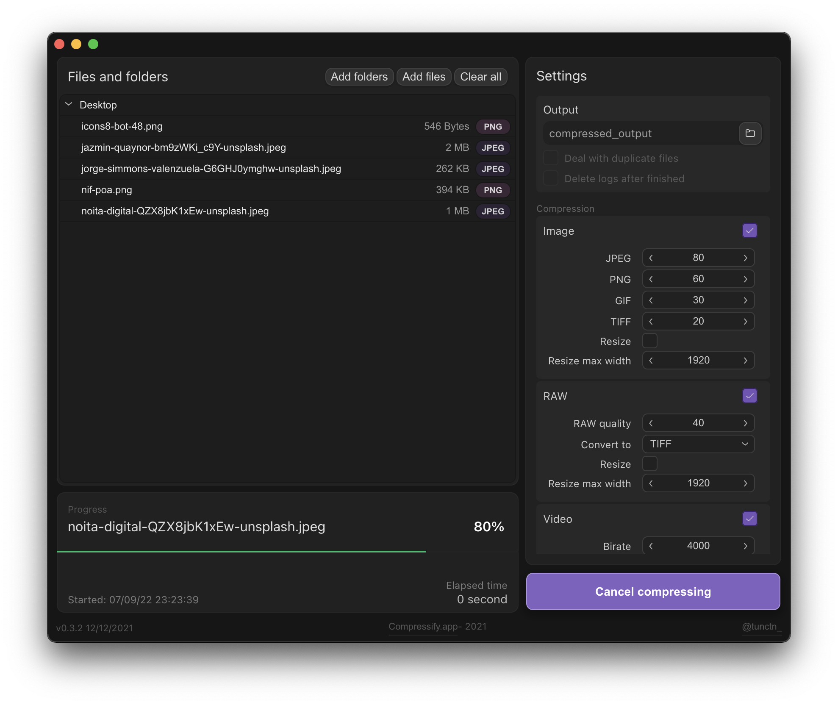Open the Convert to TIFF dropdown
The width and height of the screenshot is (838, 705).
[x=698, y=444]
